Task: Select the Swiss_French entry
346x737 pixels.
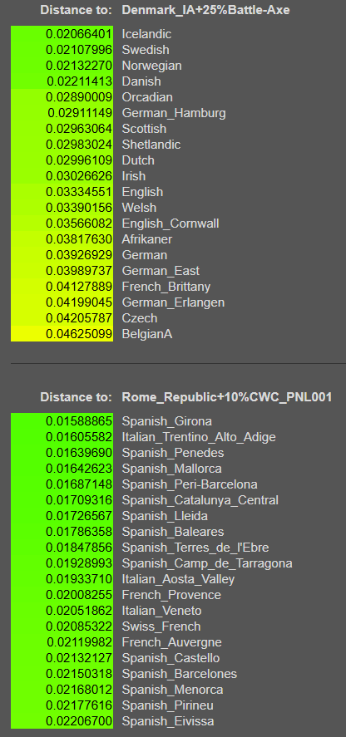Action: (x=161, y=626)
